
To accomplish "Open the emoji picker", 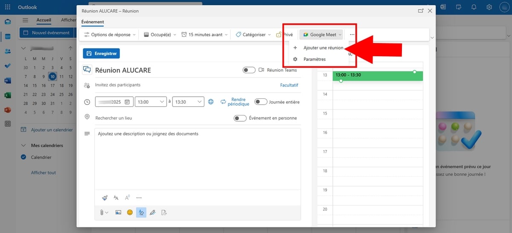I will click(130, 212).
